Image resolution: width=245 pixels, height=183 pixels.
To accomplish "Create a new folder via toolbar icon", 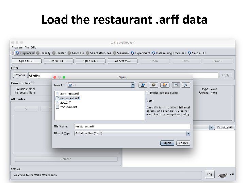I will pyautogui.click(x=165, y=85).
